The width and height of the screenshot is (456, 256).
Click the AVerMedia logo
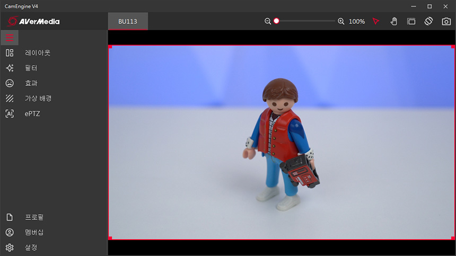coord(33,21)
